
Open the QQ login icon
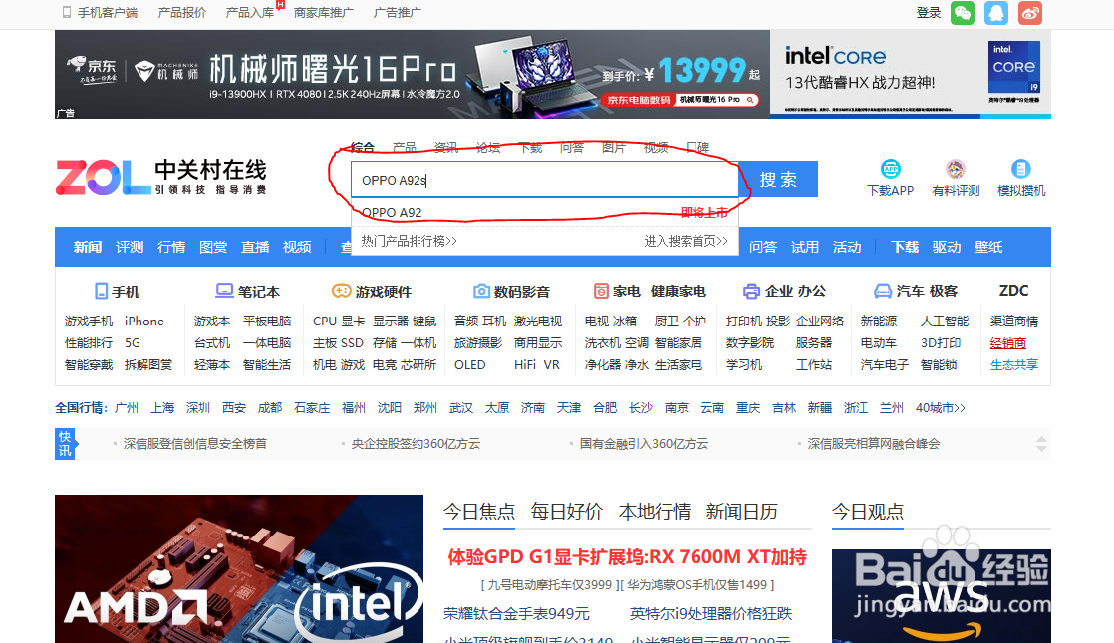coord(996,13)
